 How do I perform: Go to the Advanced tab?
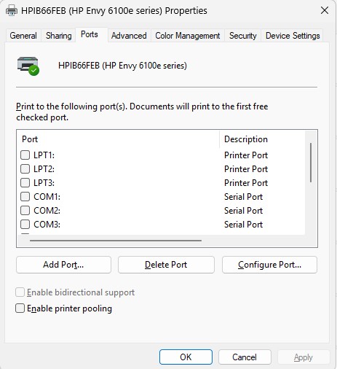tap(129, 36)
